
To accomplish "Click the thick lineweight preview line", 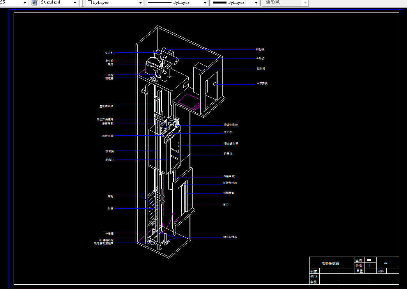I will point(219,3).
